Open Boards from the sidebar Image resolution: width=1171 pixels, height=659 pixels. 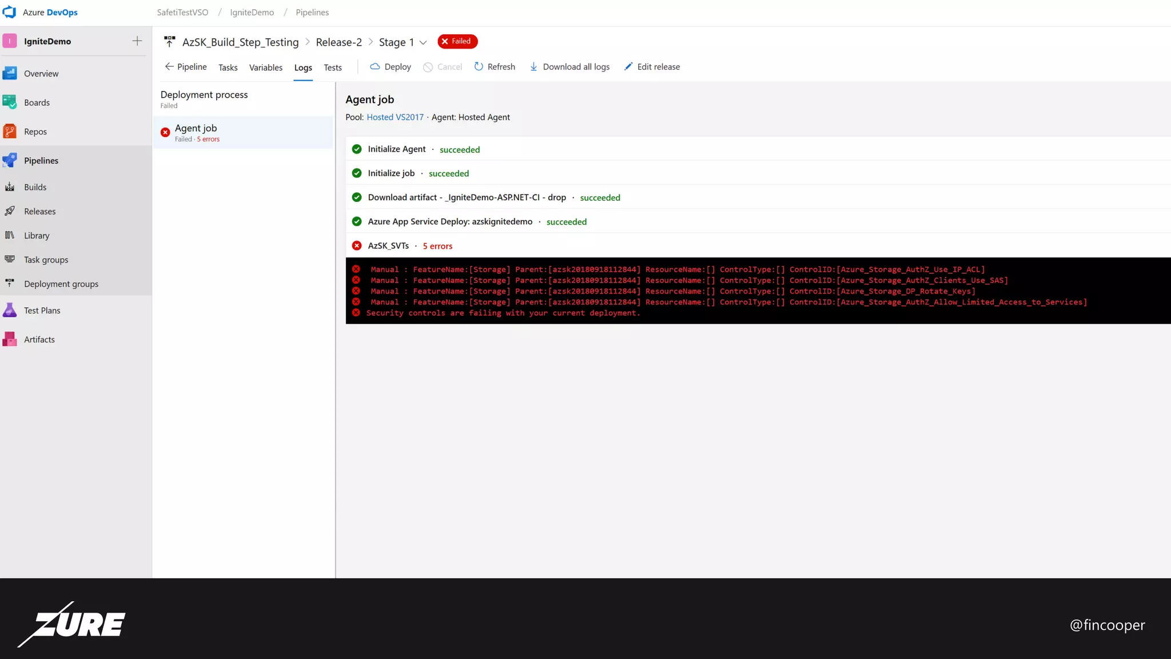[37, 102]
